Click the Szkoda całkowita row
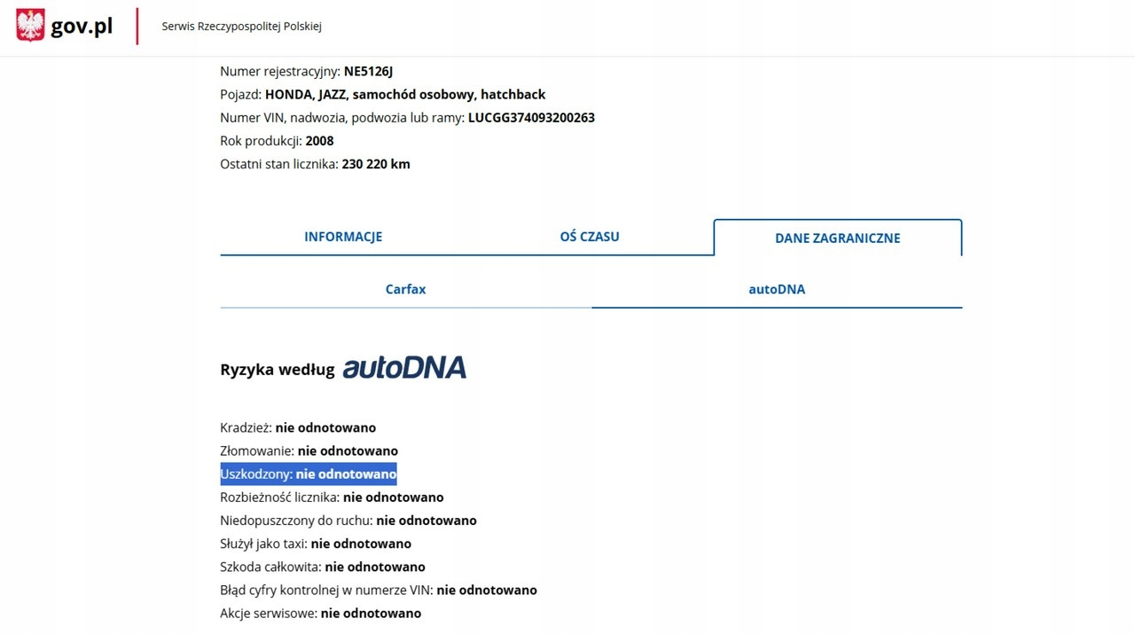Viewport: 1135px width, 634px height. (x=323, y=567)
